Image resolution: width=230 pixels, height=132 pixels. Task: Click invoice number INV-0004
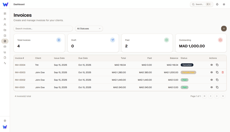click(x=20, y=65)
